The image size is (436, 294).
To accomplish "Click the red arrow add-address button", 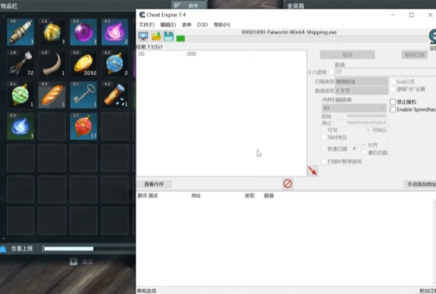I will click(x=313, y=171).
